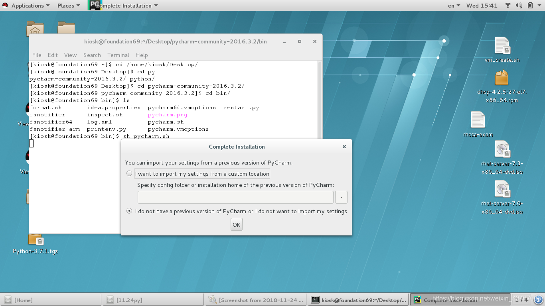Click OK in Complete Installation dialog

237,225
